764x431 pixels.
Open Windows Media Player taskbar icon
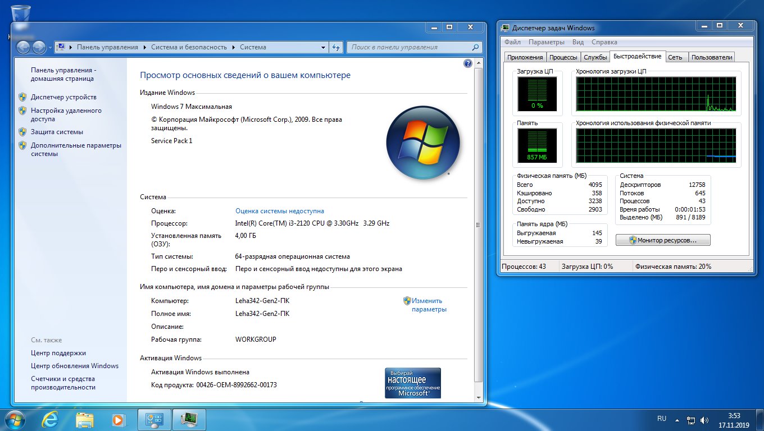[119, 419]
